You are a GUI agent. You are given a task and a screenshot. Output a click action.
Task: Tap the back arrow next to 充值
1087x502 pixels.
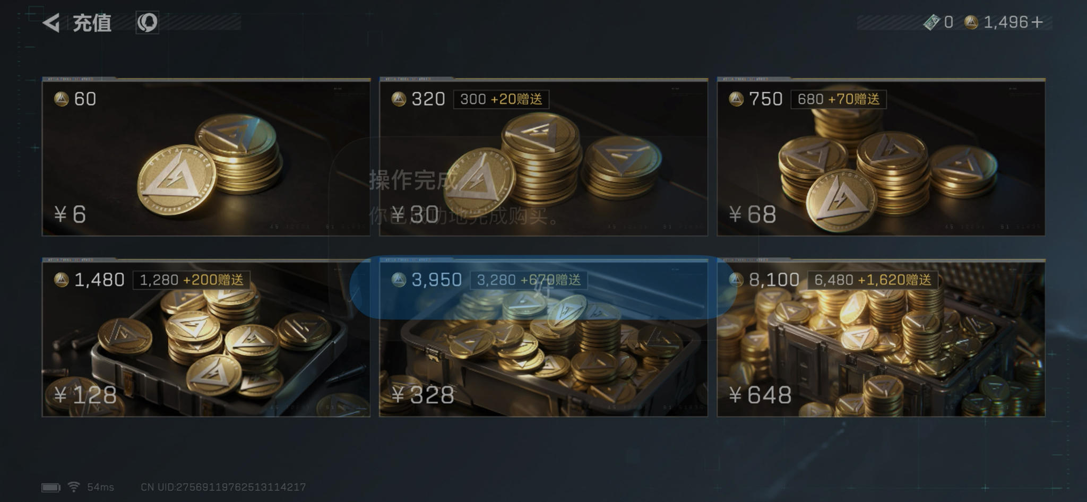(51, 23)
